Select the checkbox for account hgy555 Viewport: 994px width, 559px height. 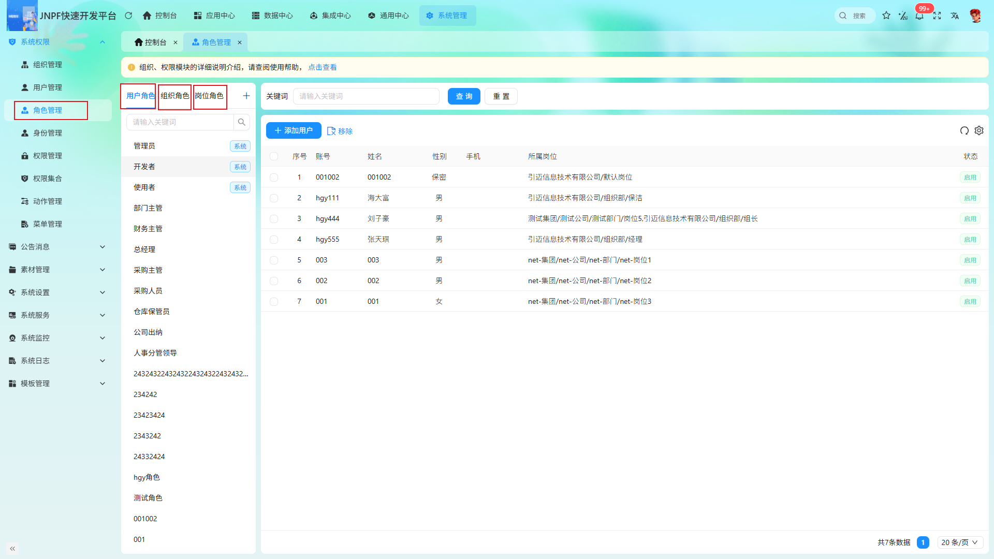(x=274, y=240)
